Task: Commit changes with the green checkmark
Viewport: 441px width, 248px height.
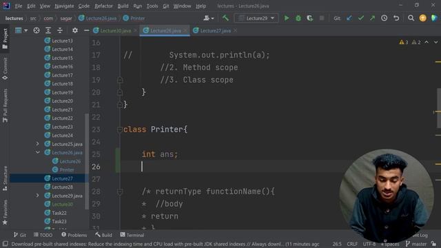Action: (361, 19)
